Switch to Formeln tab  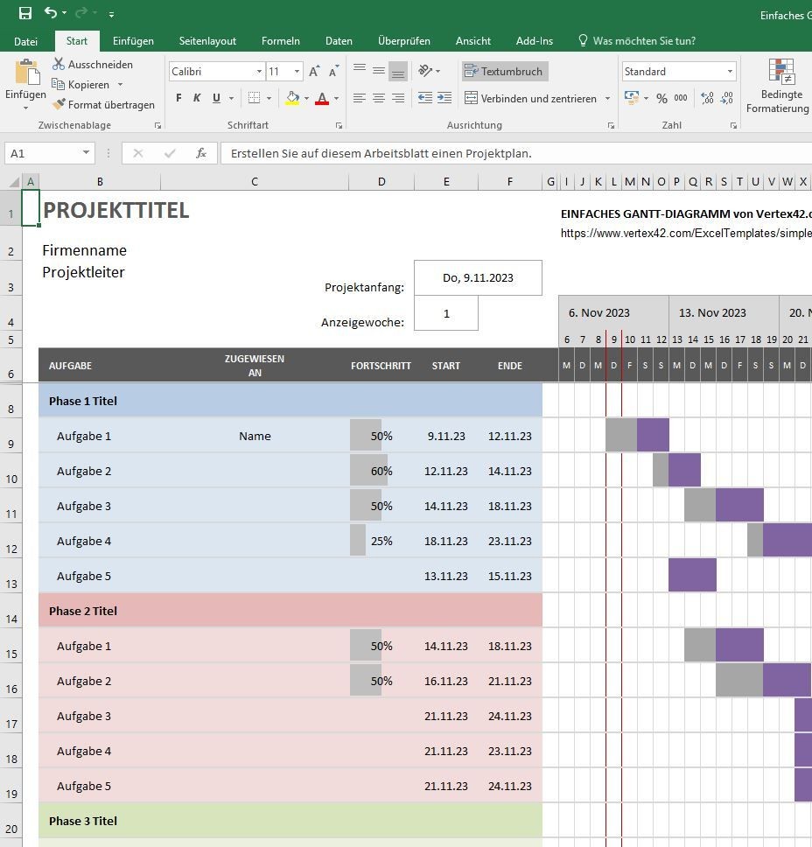click(x=280, y=41)
